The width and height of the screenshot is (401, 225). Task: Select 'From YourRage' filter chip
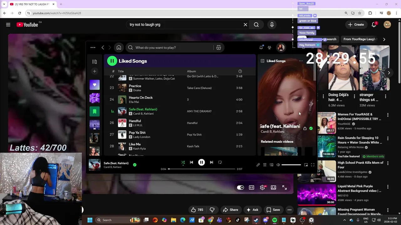pyautogui.click(x=359, y=39)
